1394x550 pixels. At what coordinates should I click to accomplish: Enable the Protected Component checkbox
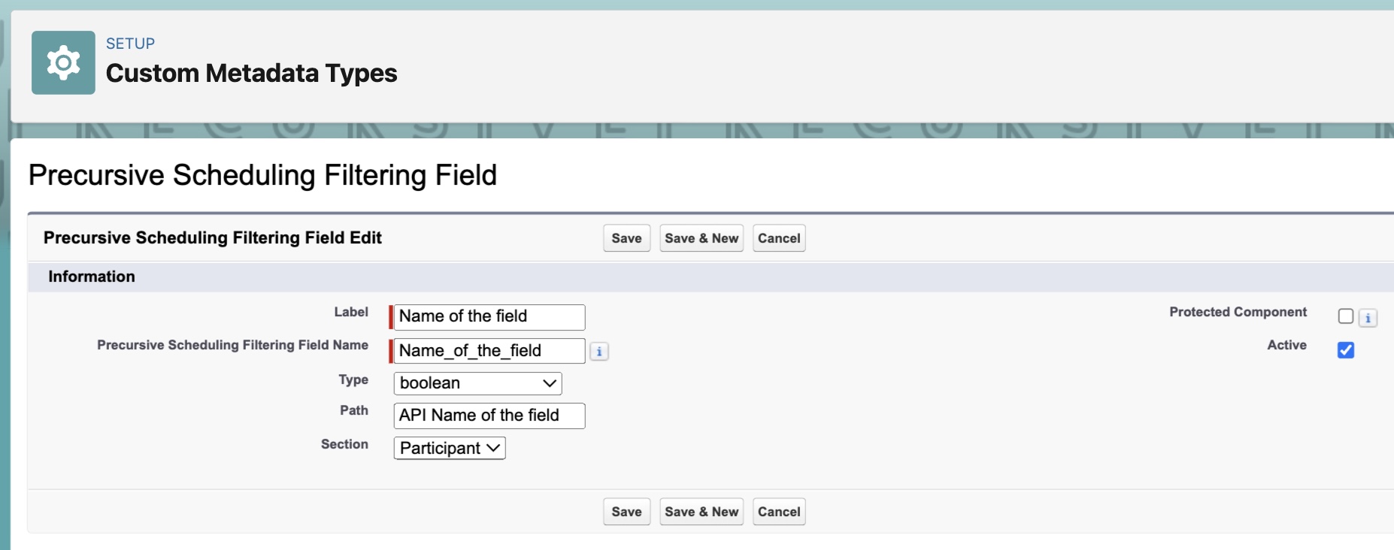pyautogui.click(x=1346, y=316)
